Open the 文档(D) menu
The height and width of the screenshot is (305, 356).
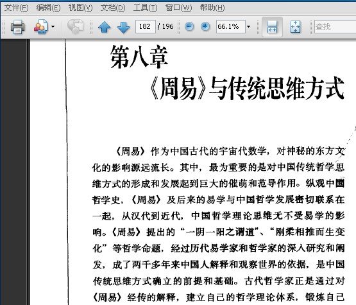coord(113,8)
